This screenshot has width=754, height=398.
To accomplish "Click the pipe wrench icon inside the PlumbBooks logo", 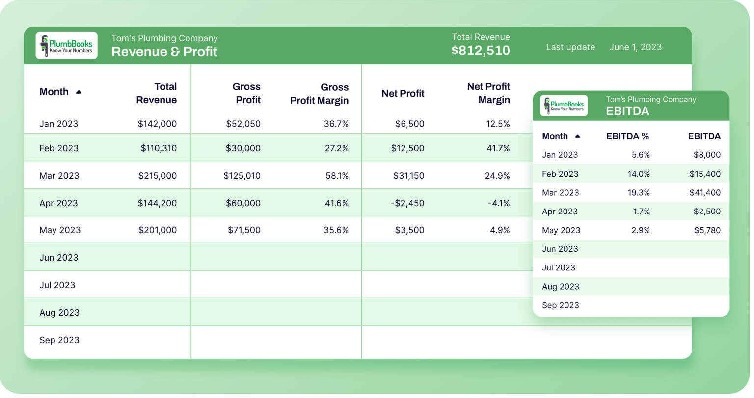I will point(44,45).
